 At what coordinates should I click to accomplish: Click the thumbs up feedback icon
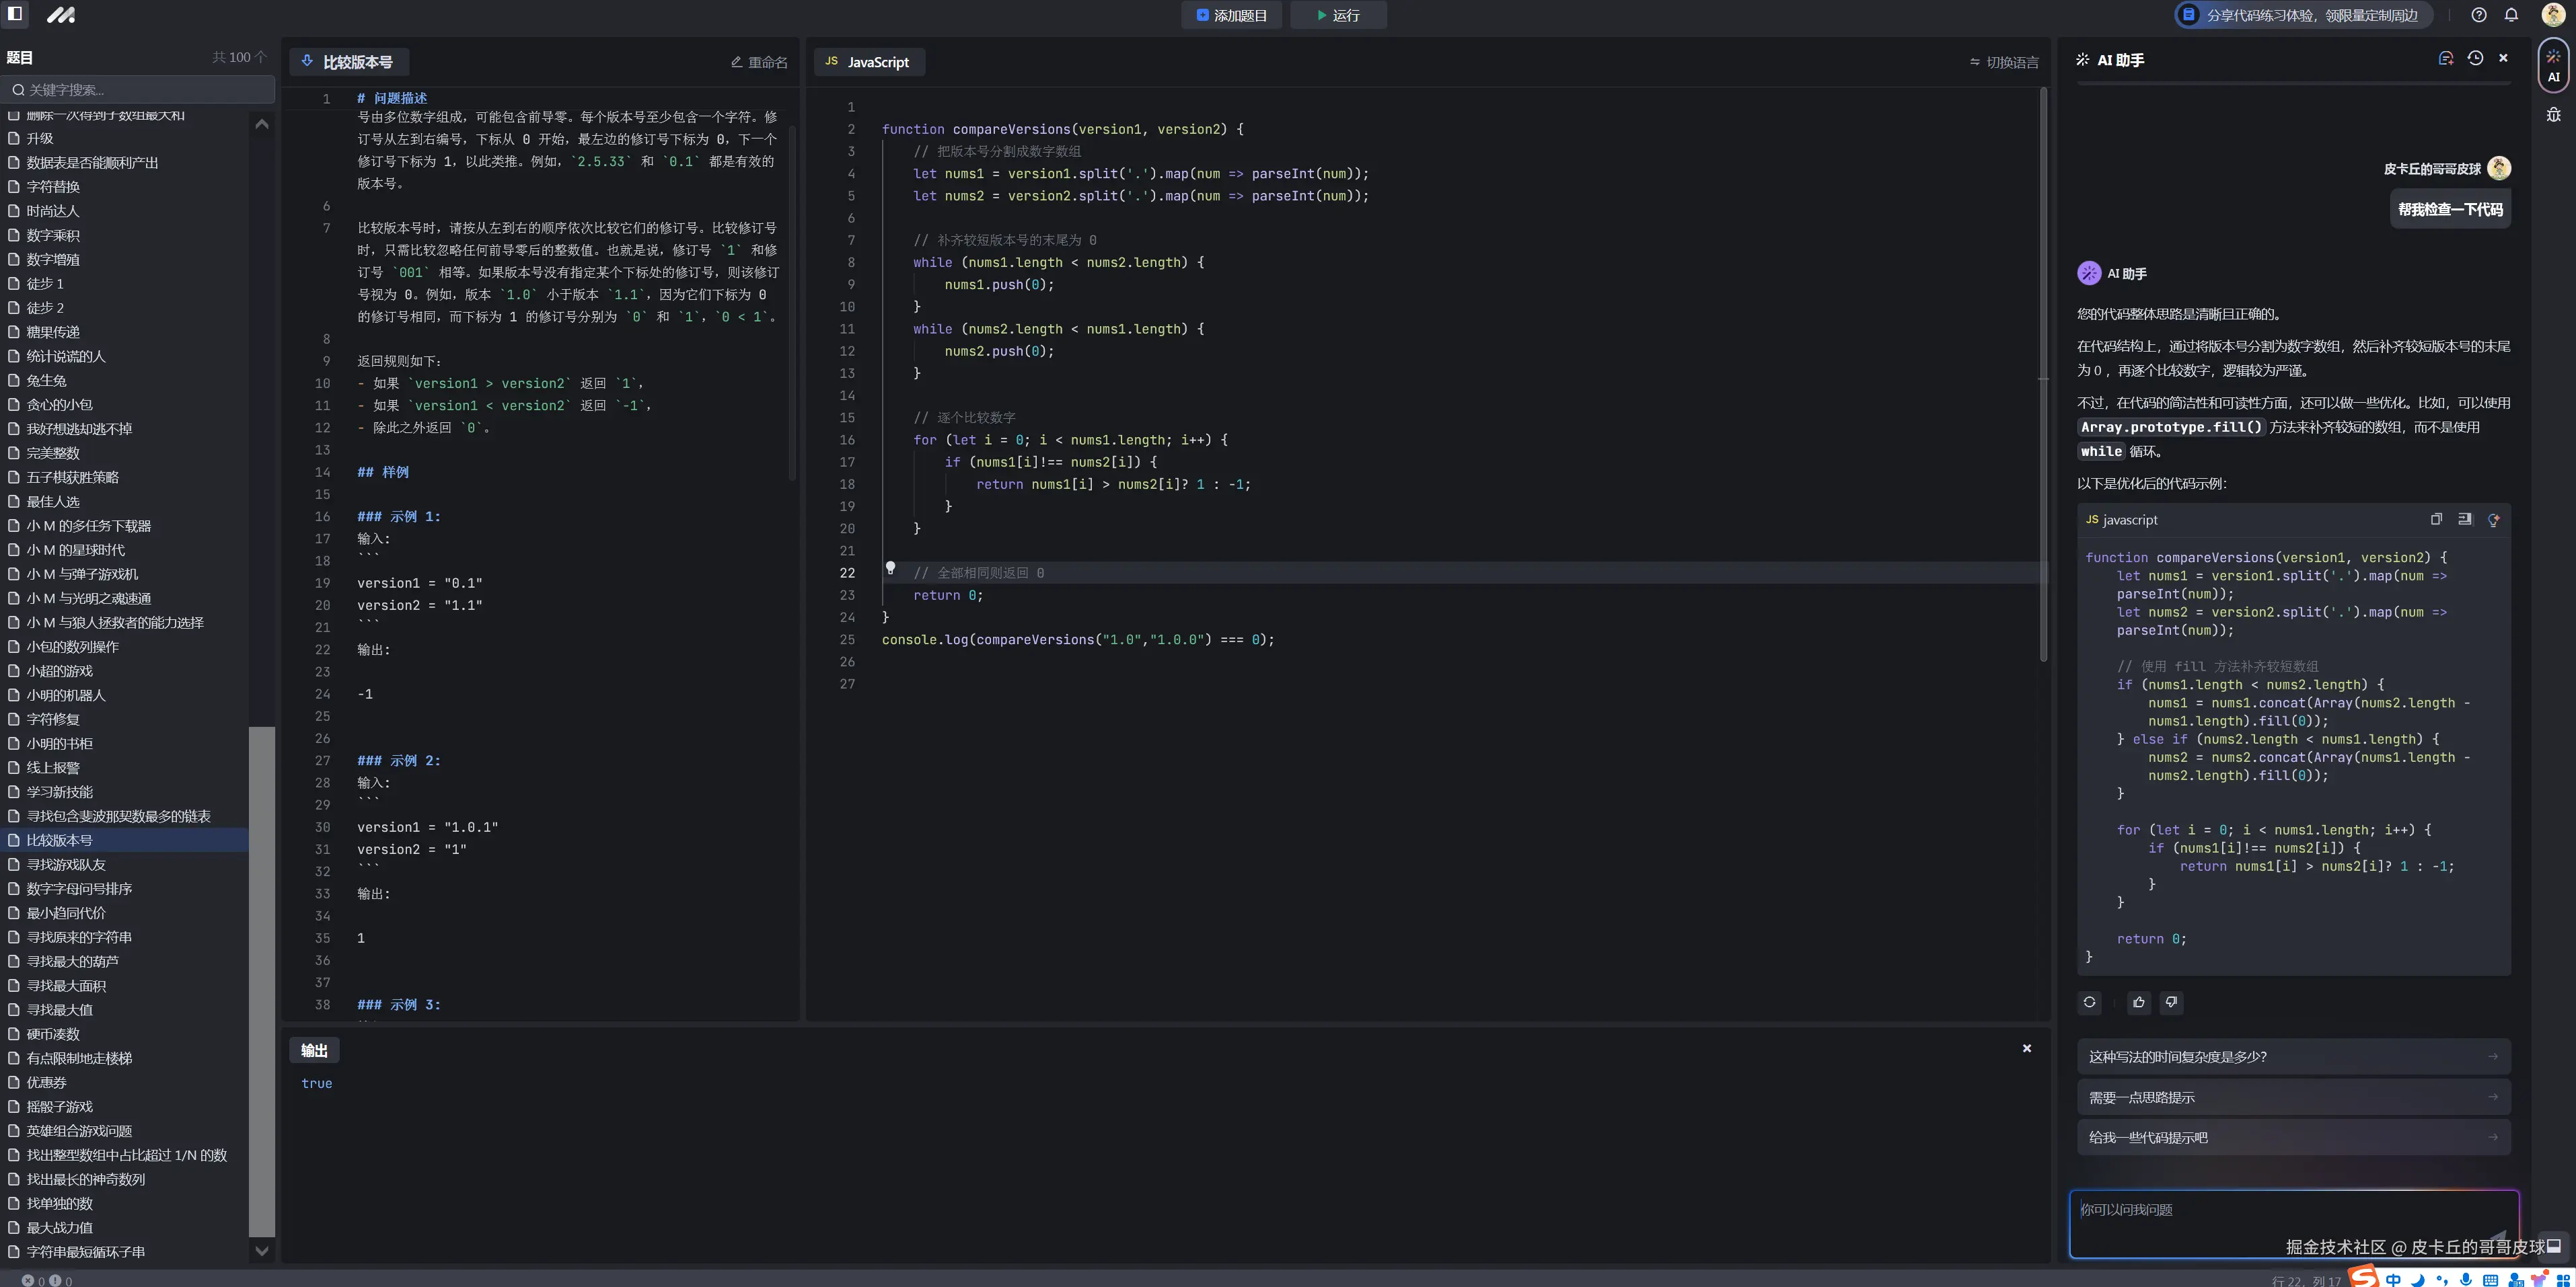point(2138,1002)
